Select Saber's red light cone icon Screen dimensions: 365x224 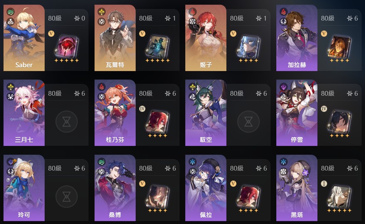click(x=67, y=46)
